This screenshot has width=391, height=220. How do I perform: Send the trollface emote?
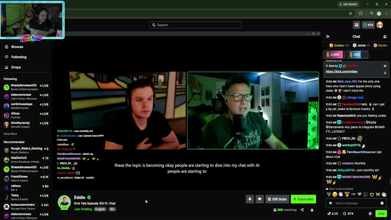[384, 194]
